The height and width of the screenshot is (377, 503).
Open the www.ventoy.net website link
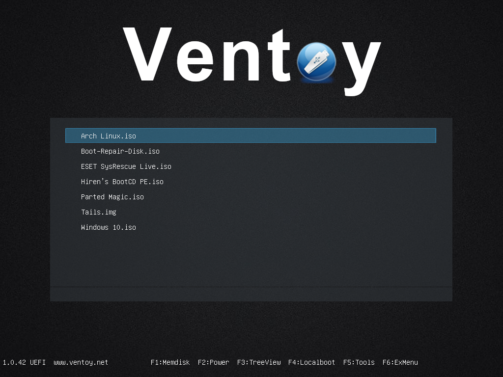(x=81, y=362)
